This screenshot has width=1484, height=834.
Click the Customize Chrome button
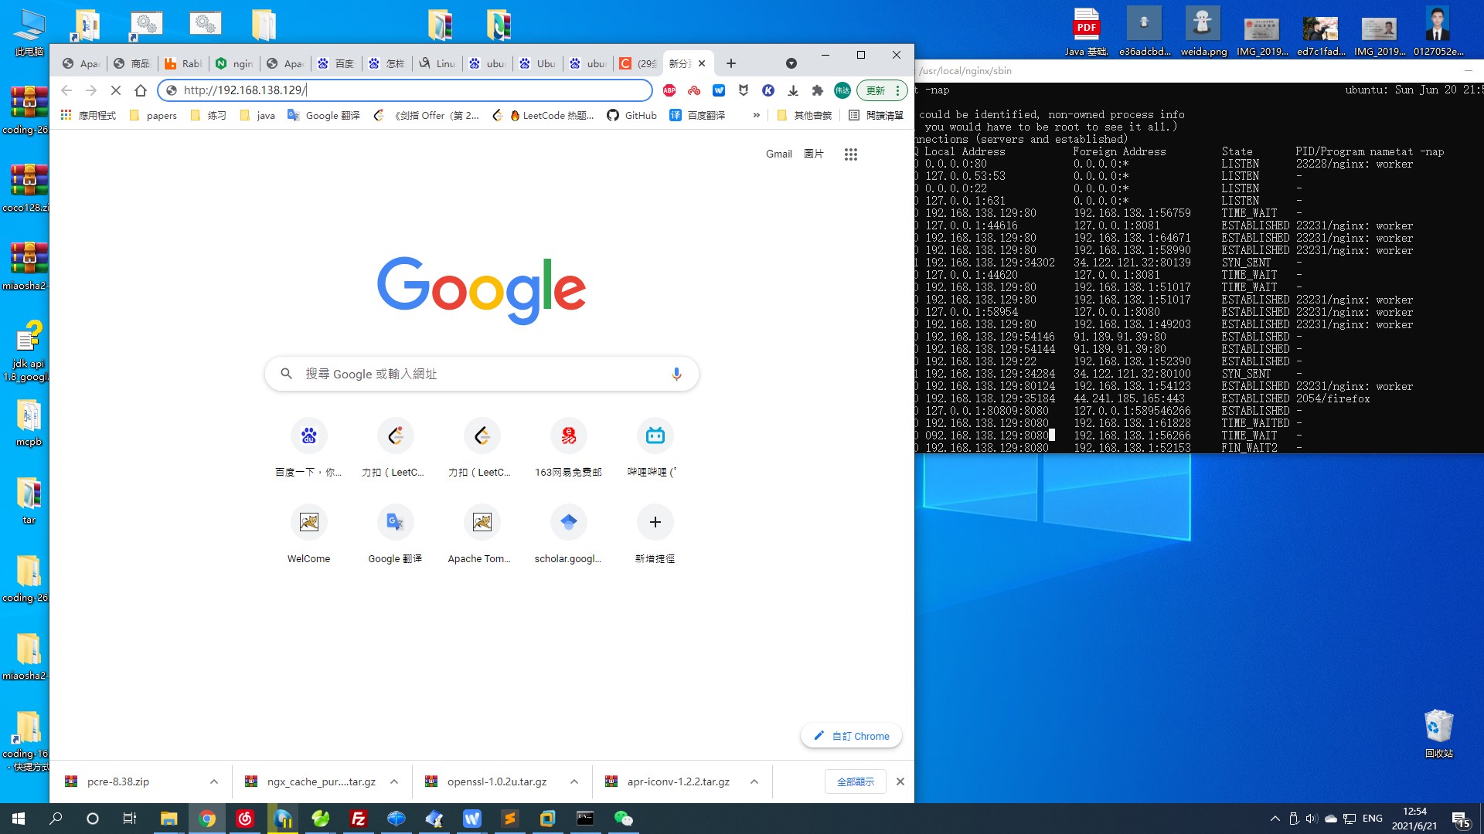coord(851,736)
